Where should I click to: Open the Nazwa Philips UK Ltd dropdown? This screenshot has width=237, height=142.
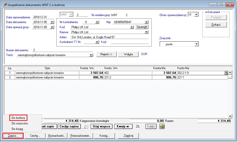(146, 32)
